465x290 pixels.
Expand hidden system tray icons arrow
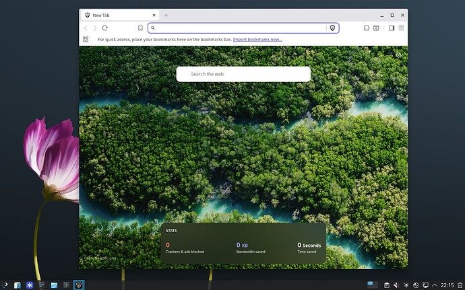coord(435,285)
